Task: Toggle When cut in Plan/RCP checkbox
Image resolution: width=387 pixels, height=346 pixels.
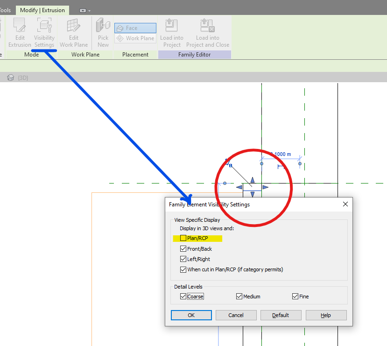Action: point(183,269)
